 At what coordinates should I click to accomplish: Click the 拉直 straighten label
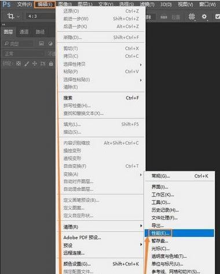(x=176, y=17)
